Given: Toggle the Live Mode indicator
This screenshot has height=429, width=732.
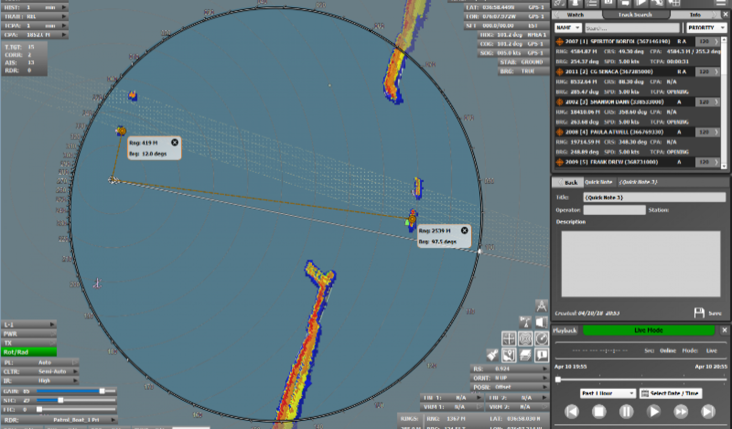Looking at the screenshot, I should (x=648, y=331).
